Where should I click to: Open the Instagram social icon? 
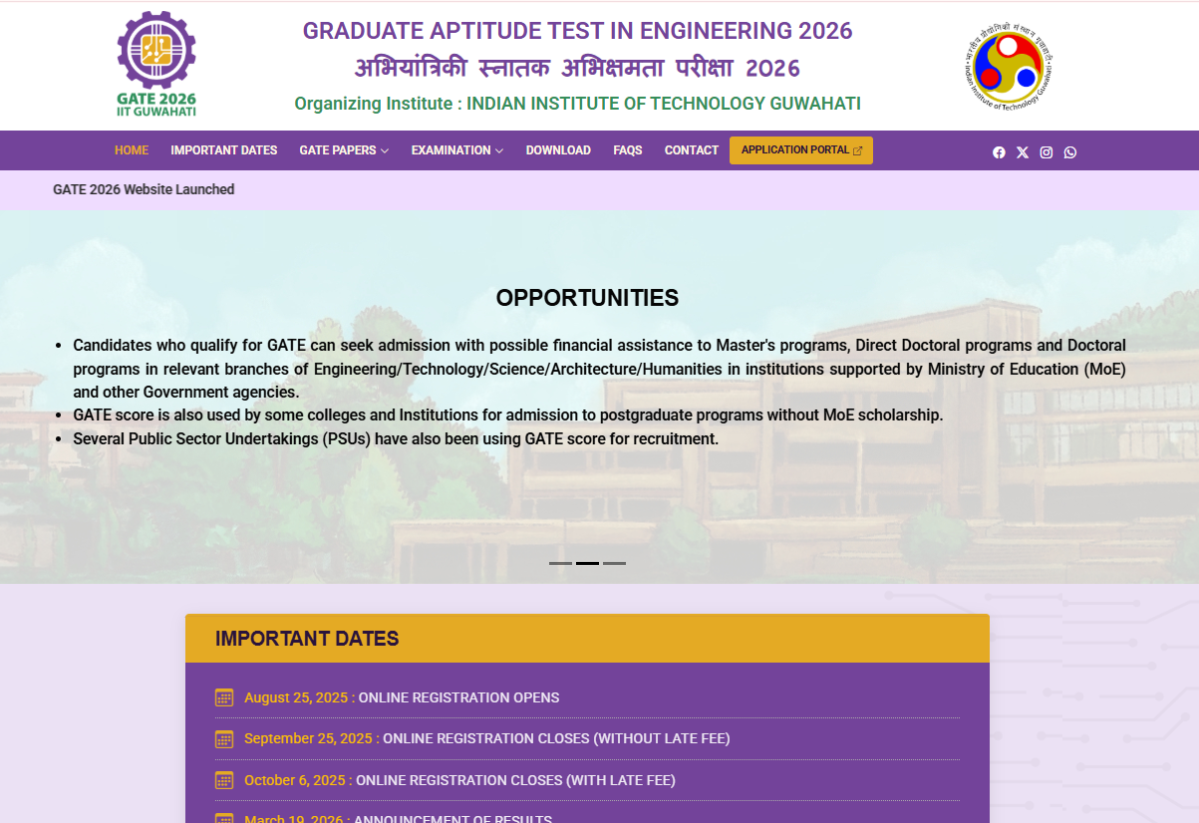click(x=1047, y=152)
